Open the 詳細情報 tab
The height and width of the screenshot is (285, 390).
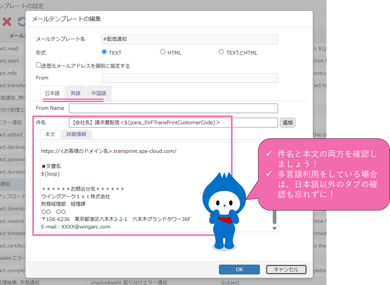pos(76,135)
